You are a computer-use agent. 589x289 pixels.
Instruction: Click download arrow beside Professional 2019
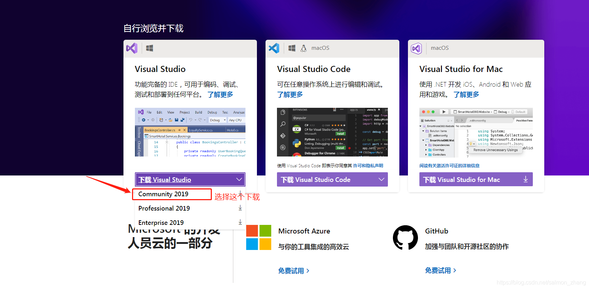click(240, 208)
